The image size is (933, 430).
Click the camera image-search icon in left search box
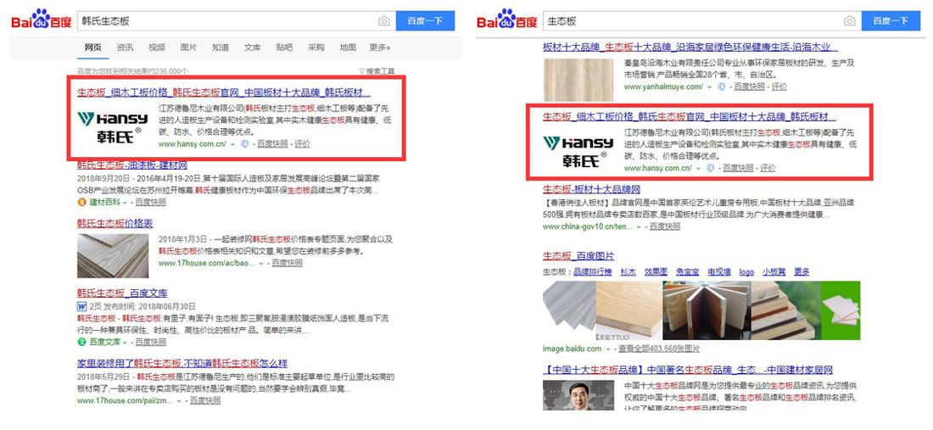(x=384, y=20)
